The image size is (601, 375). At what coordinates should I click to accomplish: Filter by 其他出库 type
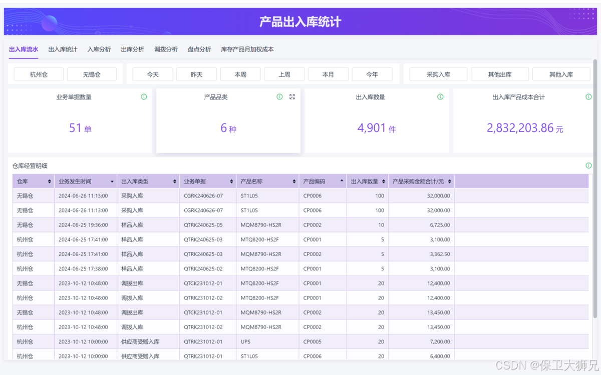click(500, 74)
